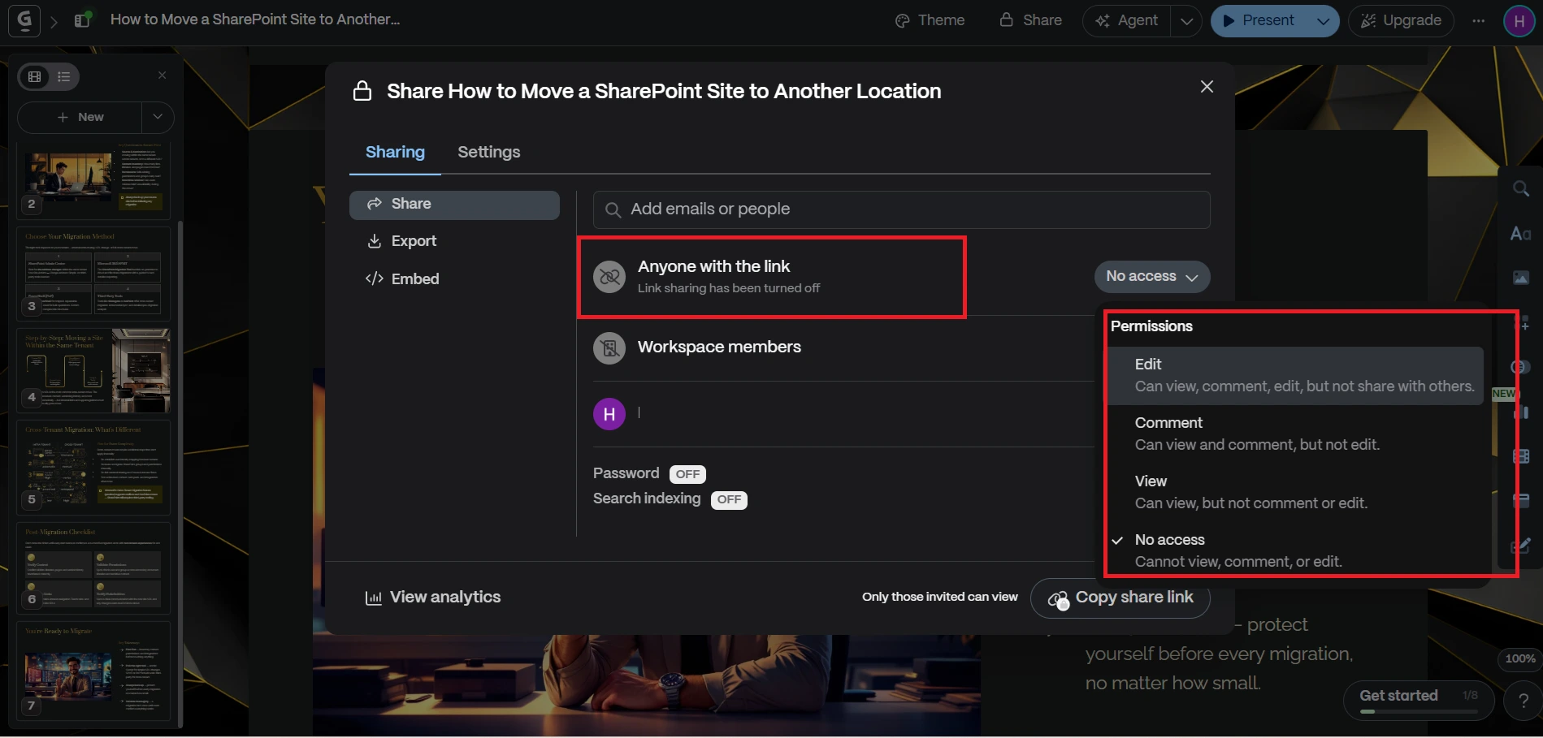
Task: Close the Share dialog
Action: (x=1207, y=87)
